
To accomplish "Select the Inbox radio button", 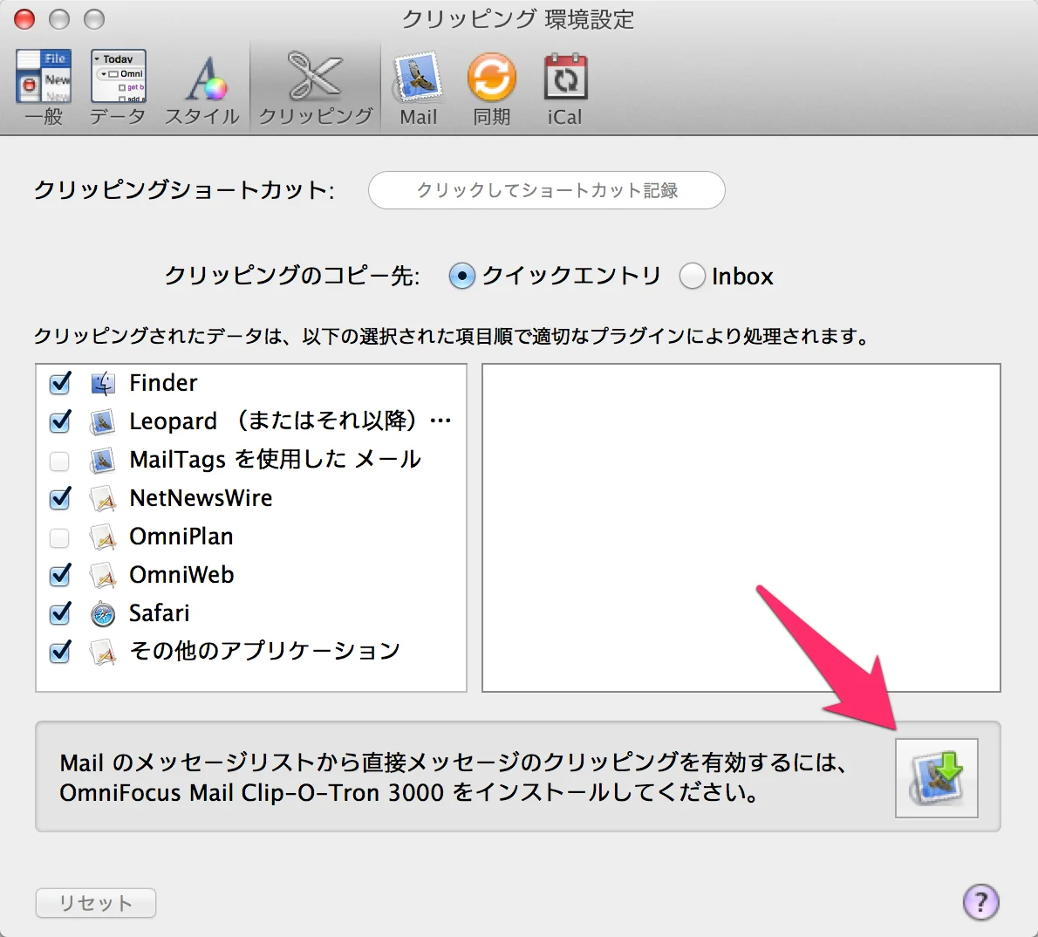I will [692, 276].
